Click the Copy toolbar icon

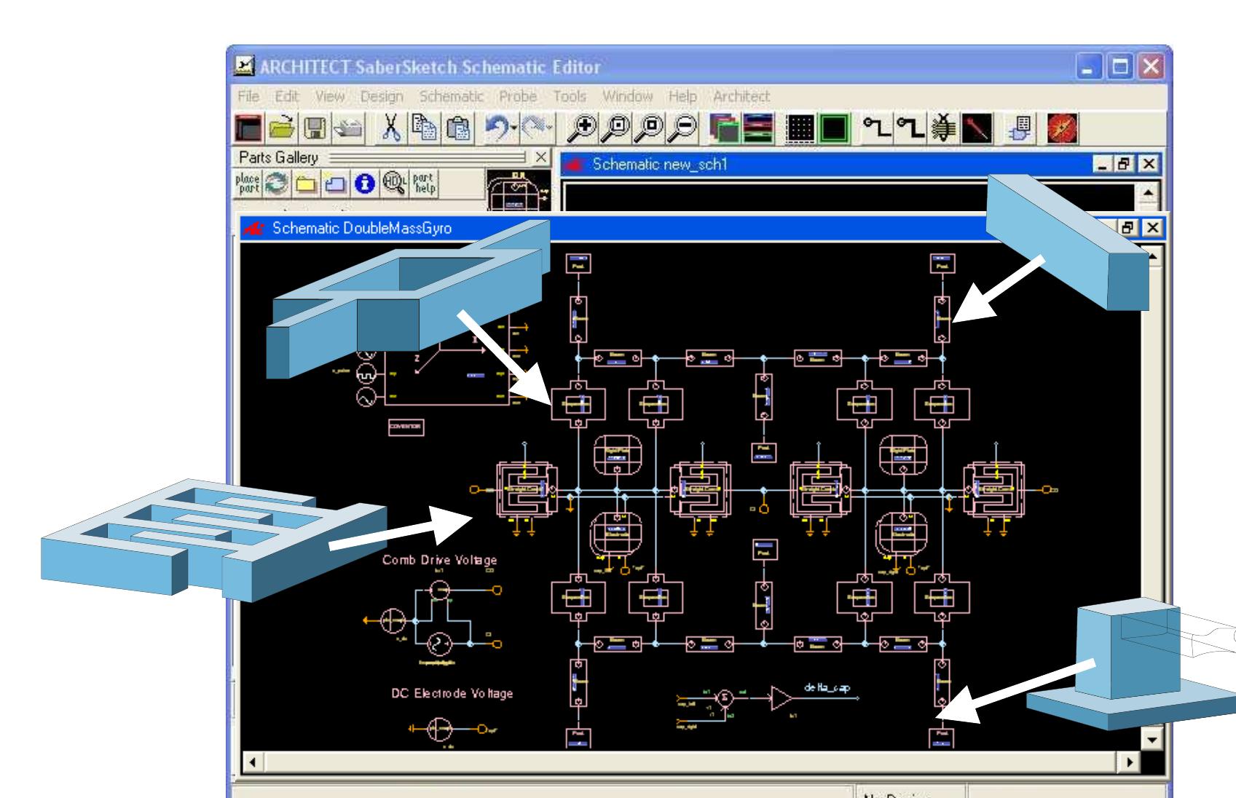pyautogui.click(x=425, y=129)
